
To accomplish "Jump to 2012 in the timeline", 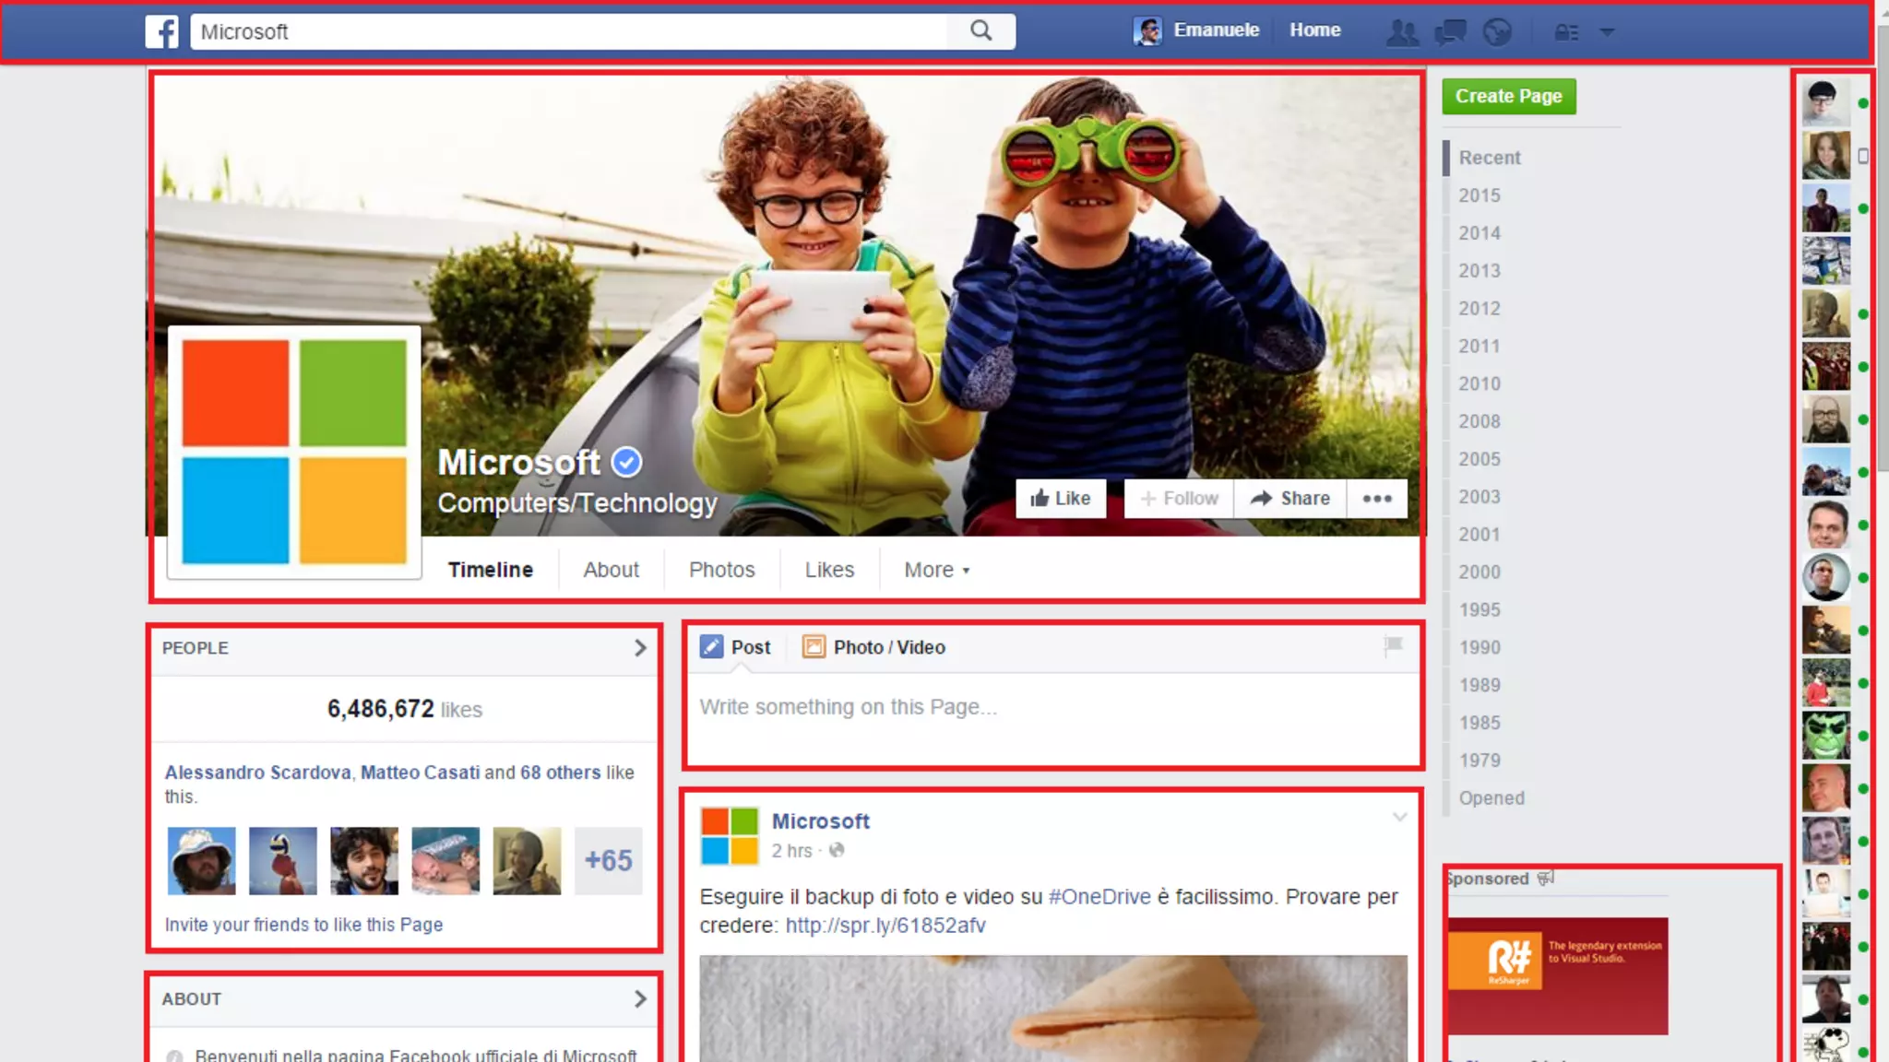I will pyautogui.click(x=1479, y=308).
